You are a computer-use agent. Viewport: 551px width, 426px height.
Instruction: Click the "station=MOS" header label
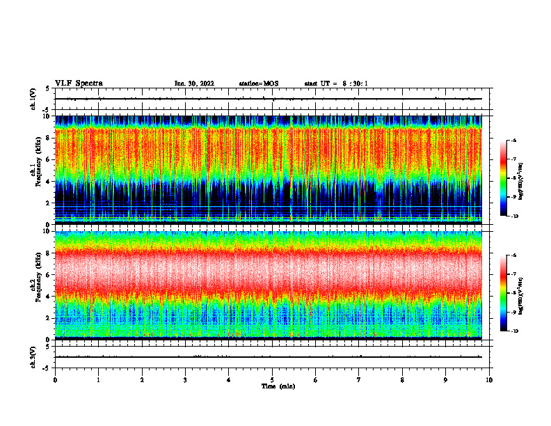(259, 84)
